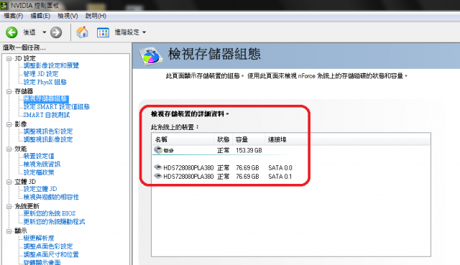This screenshot has width=460, height=265.
Task: Click the disk icon in the SATA 0.1 row
Action: click(158, 176)
